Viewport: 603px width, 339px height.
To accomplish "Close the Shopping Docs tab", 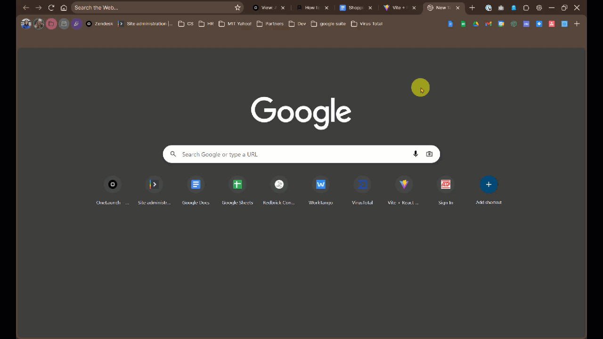I will click(x=370, y=8).
